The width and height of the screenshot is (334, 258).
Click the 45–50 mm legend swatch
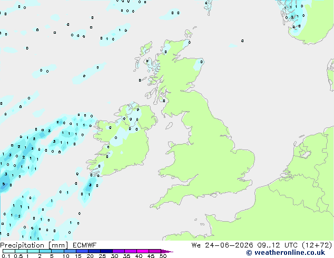[155, 251]
